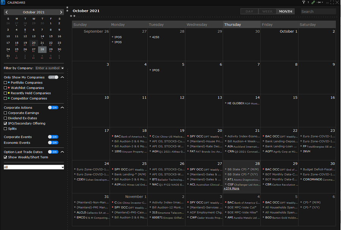This screenshot has width=341, height=230.
Task: Open the Filter by Company symbol dropdown
Action: [63, 68]
